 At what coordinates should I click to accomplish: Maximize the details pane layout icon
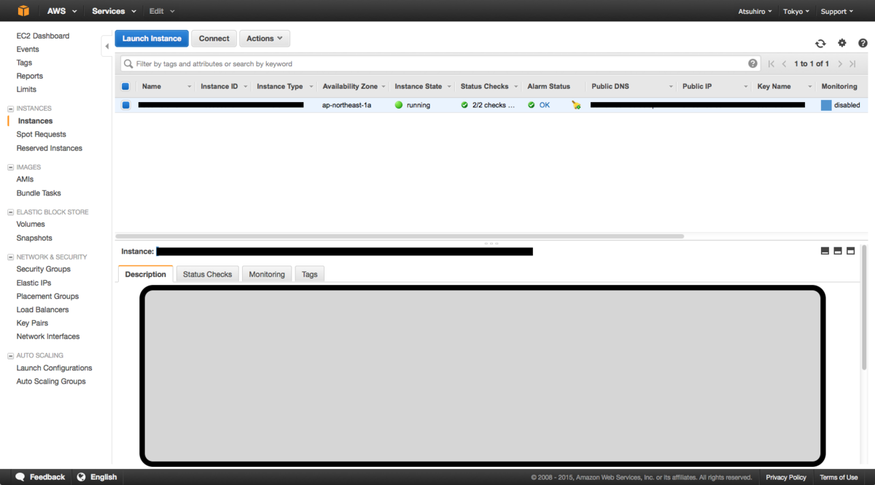point(851,251)
